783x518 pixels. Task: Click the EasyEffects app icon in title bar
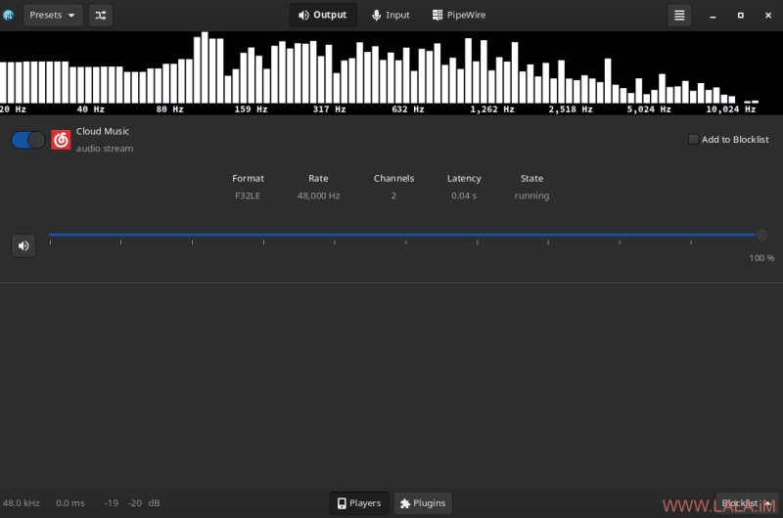tap(8, 15)
